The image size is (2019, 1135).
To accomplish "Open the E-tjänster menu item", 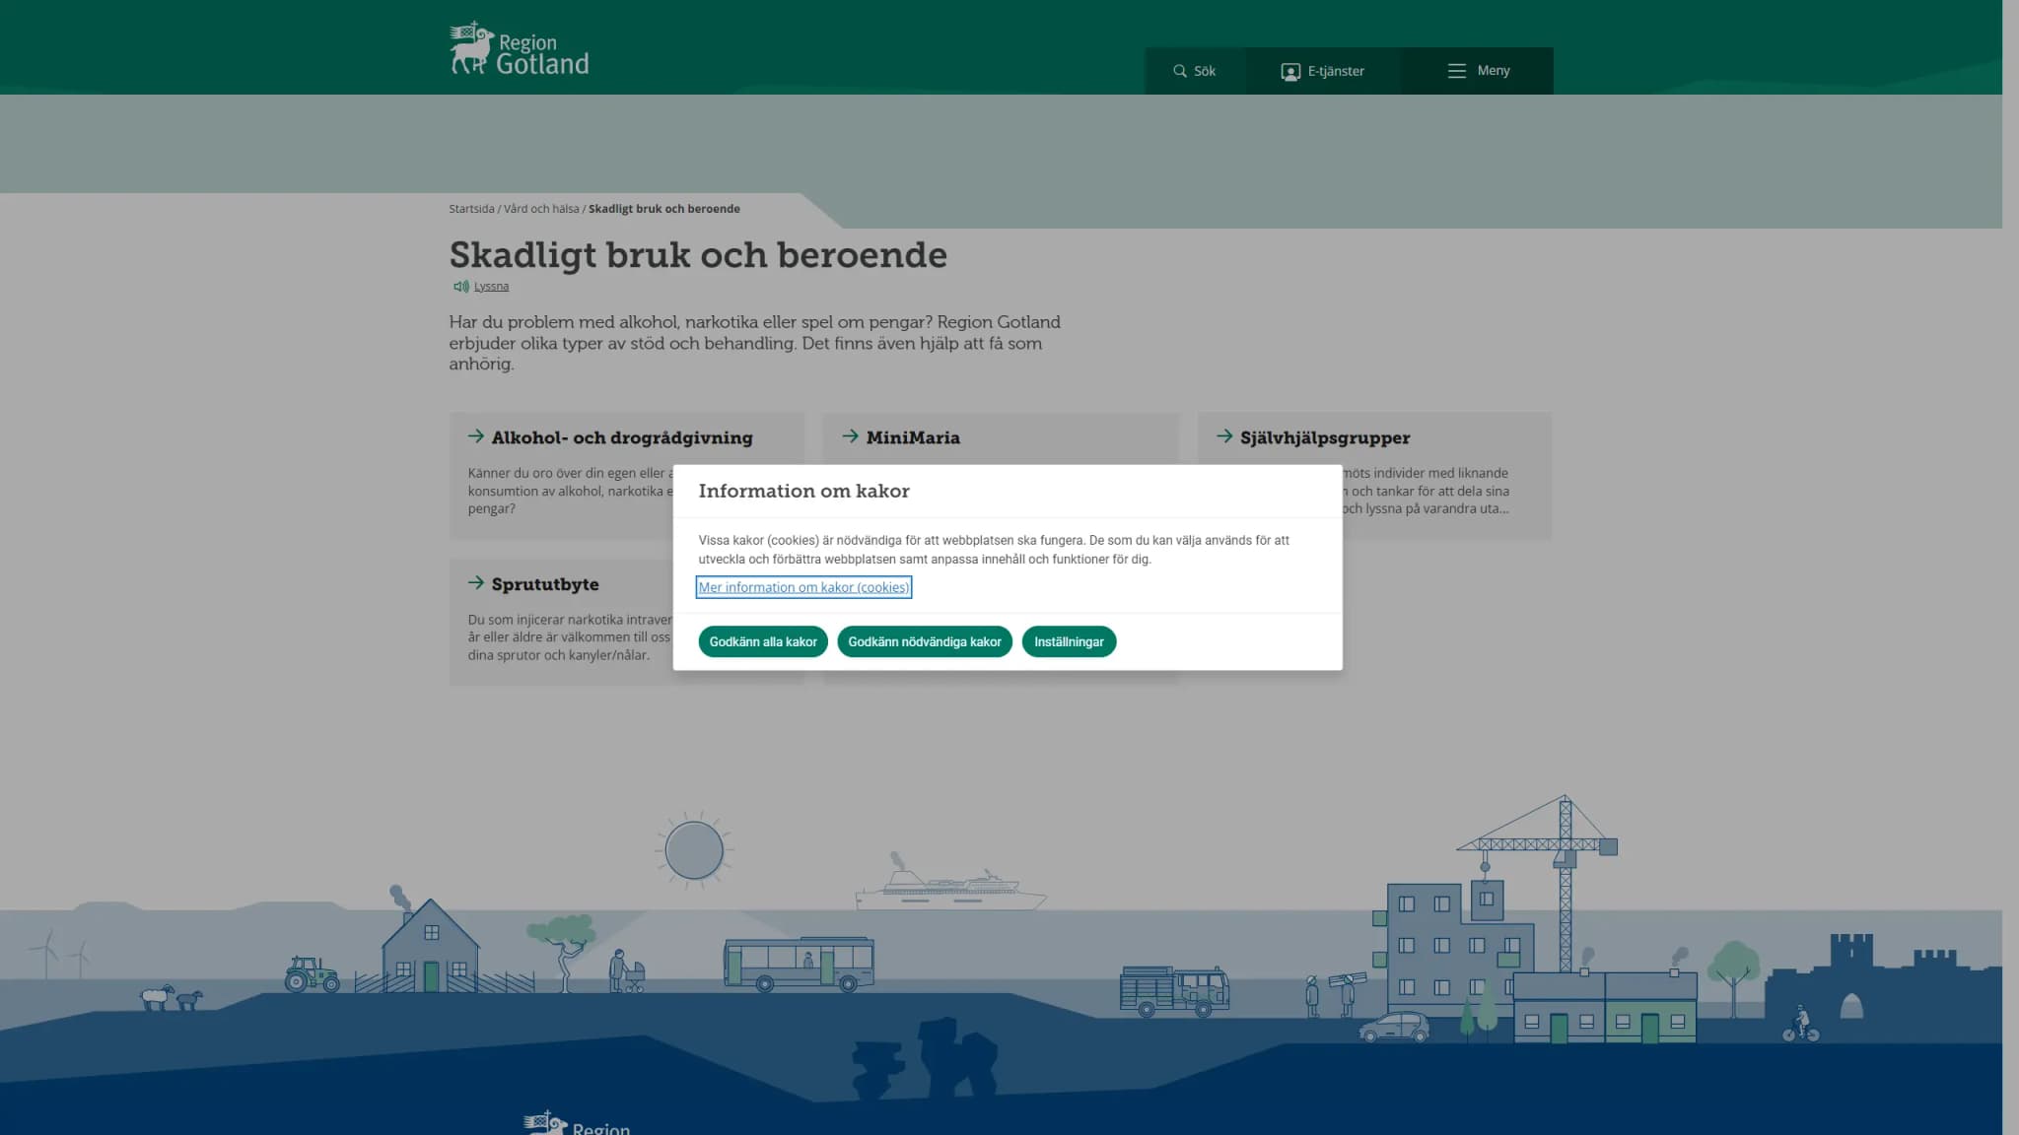I will [x=1323, y=71].
